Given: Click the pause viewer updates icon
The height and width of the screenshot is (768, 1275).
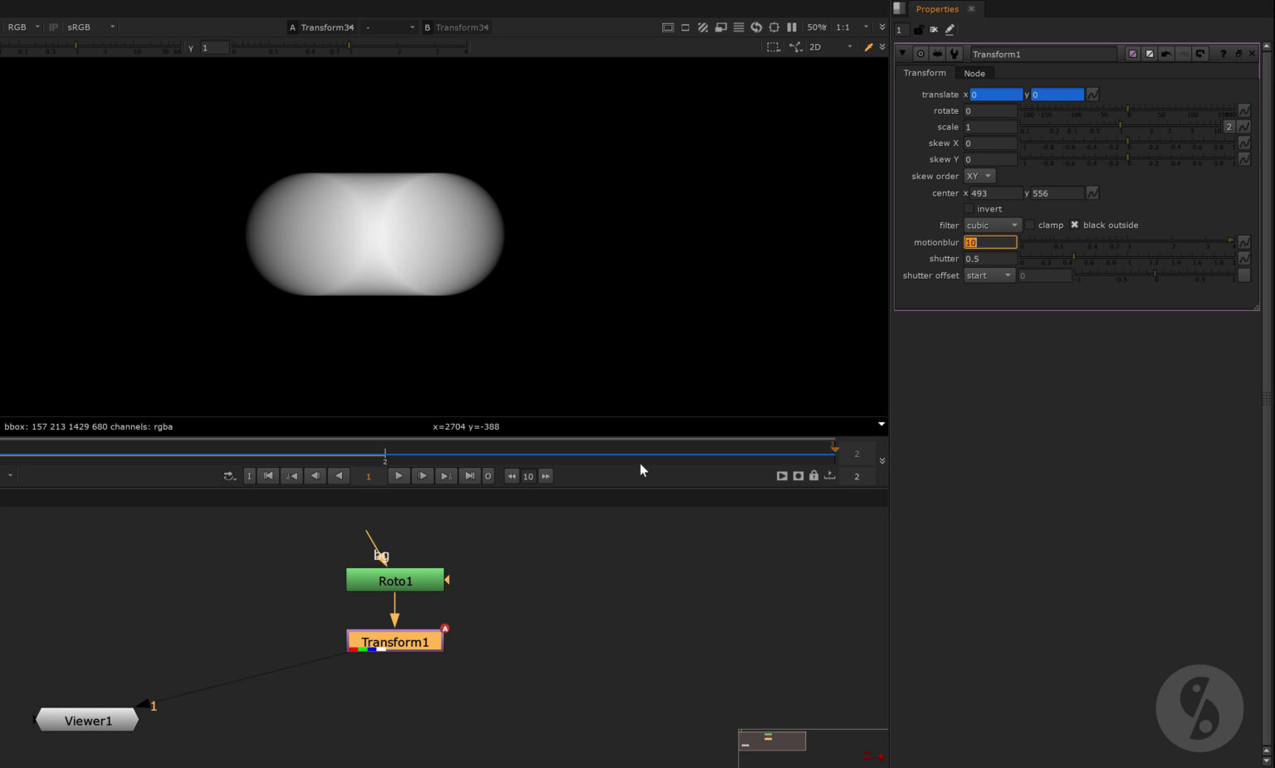Looking at the screenshot, I should point(792,27).
